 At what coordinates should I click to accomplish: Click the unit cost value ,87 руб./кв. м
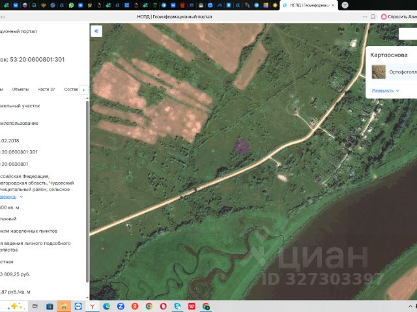click(16, 292)
